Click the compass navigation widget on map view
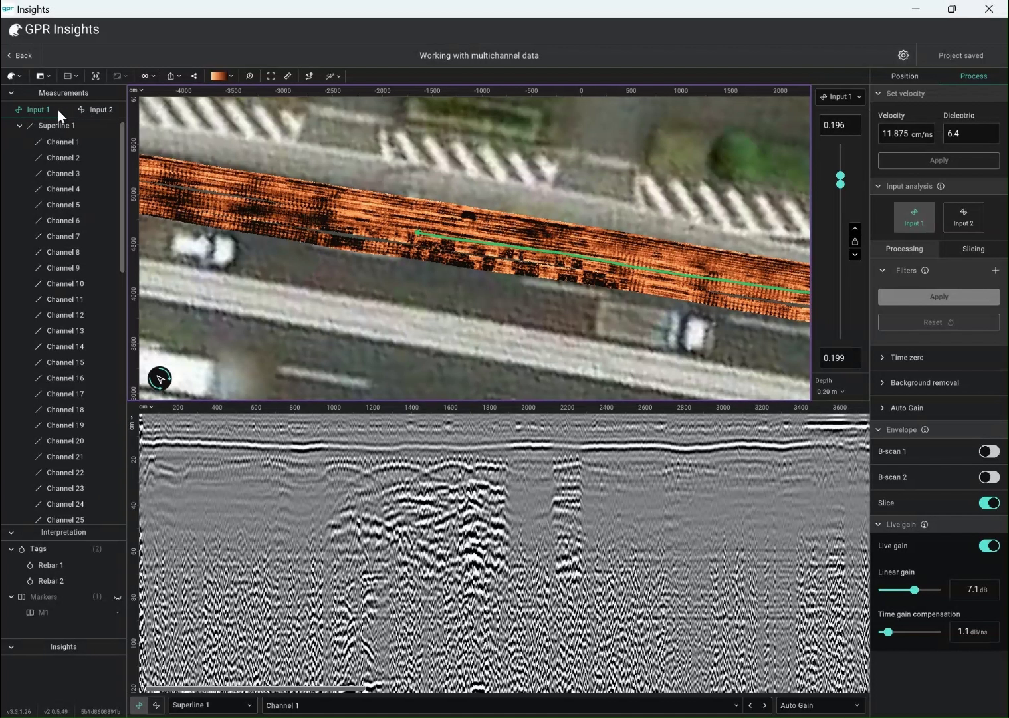 [160, 378]
